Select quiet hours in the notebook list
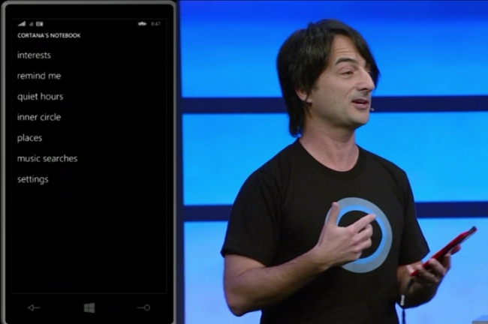 coord(40,97)
